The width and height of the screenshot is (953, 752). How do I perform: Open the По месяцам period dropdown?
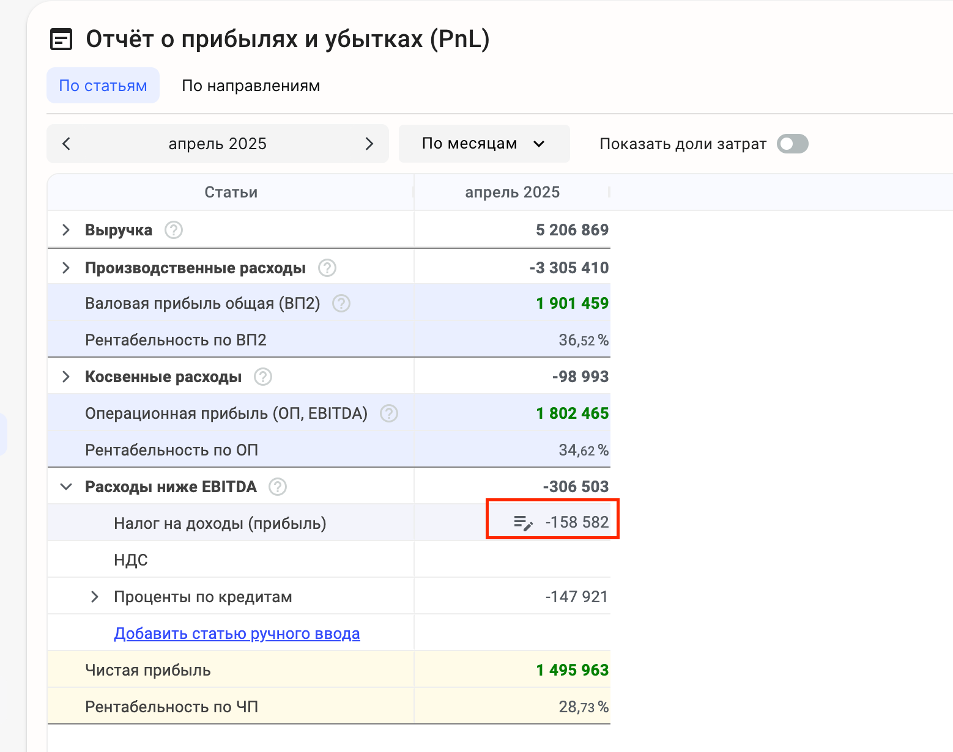[x=484, y=144]
